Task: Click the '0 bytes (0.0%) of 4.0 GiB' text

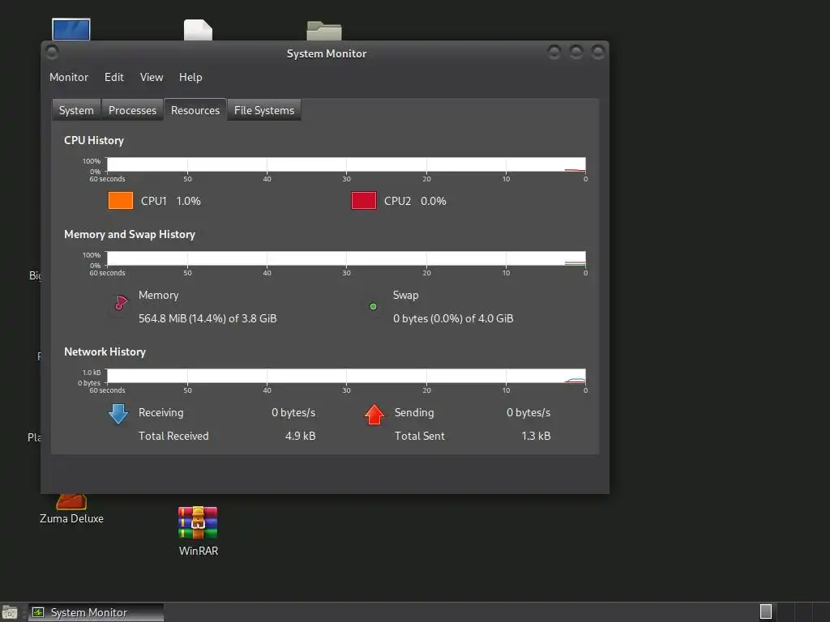Action: click(453, 318)
